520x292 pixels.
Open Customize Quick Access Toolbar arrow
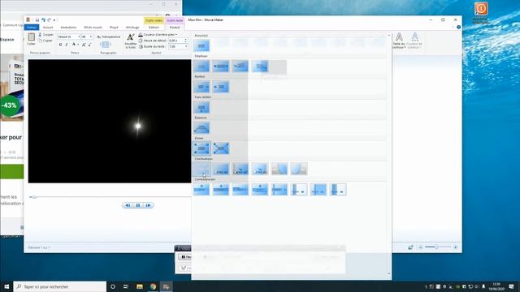tap(54, 20)
